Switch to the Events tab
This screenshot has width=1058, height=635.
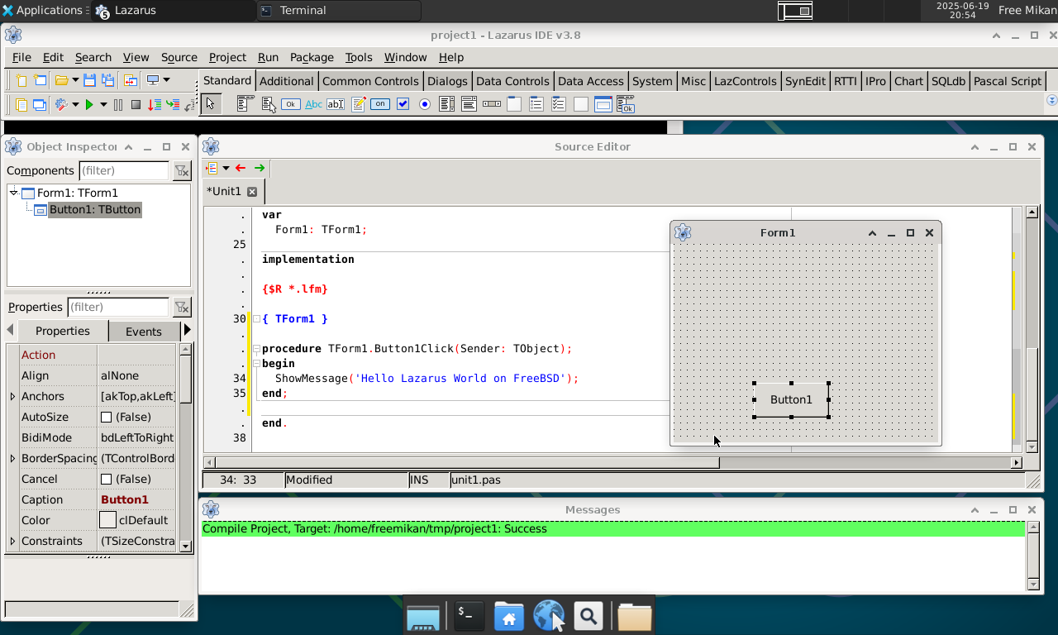143,332
